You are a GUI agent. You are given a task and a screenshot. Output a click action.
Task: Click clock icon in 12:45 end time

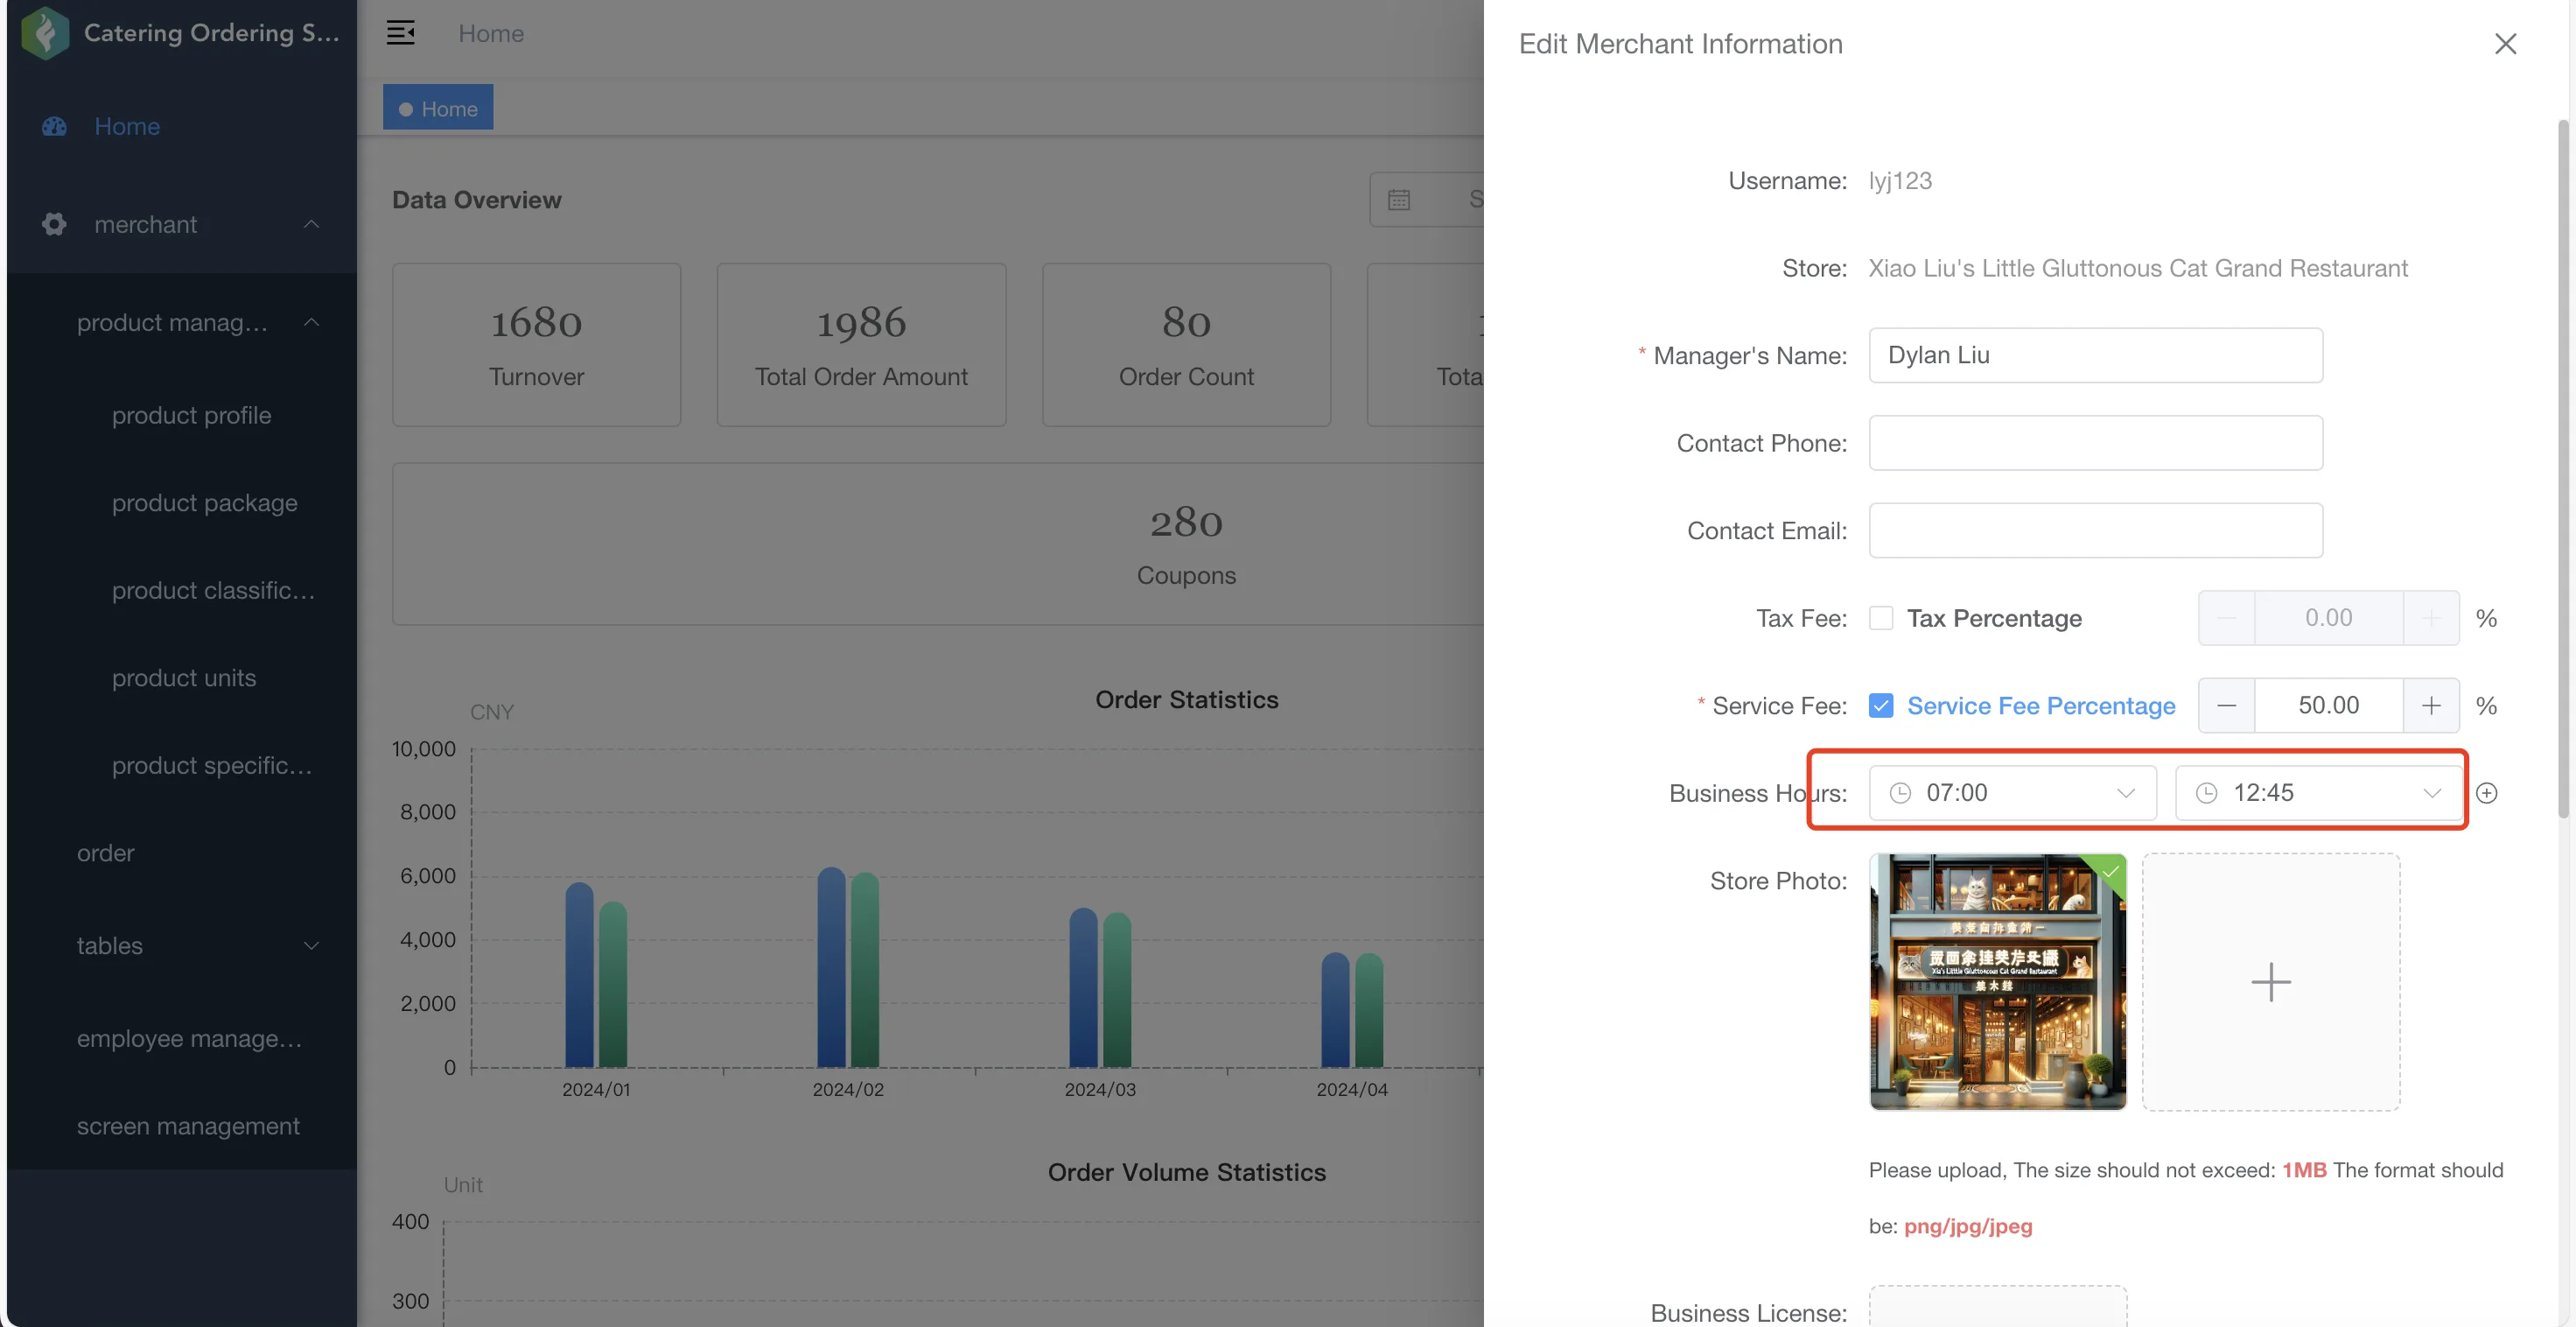click(x=2206, y=792)
